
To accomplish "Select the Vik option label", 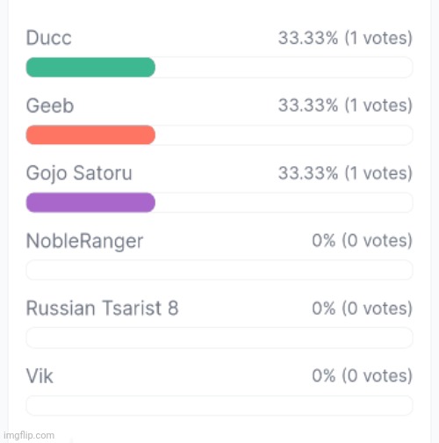I will (40, 376).
